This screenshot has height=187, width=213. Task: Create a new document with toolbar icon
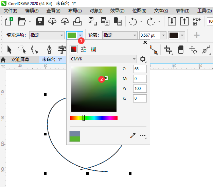9,21
